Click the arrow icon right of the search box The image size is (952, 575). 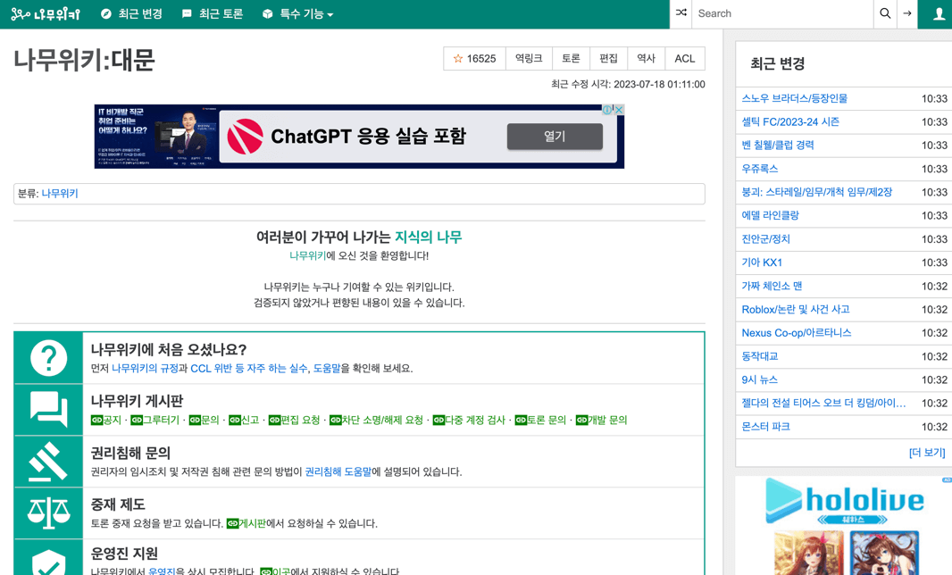point(907,13)
